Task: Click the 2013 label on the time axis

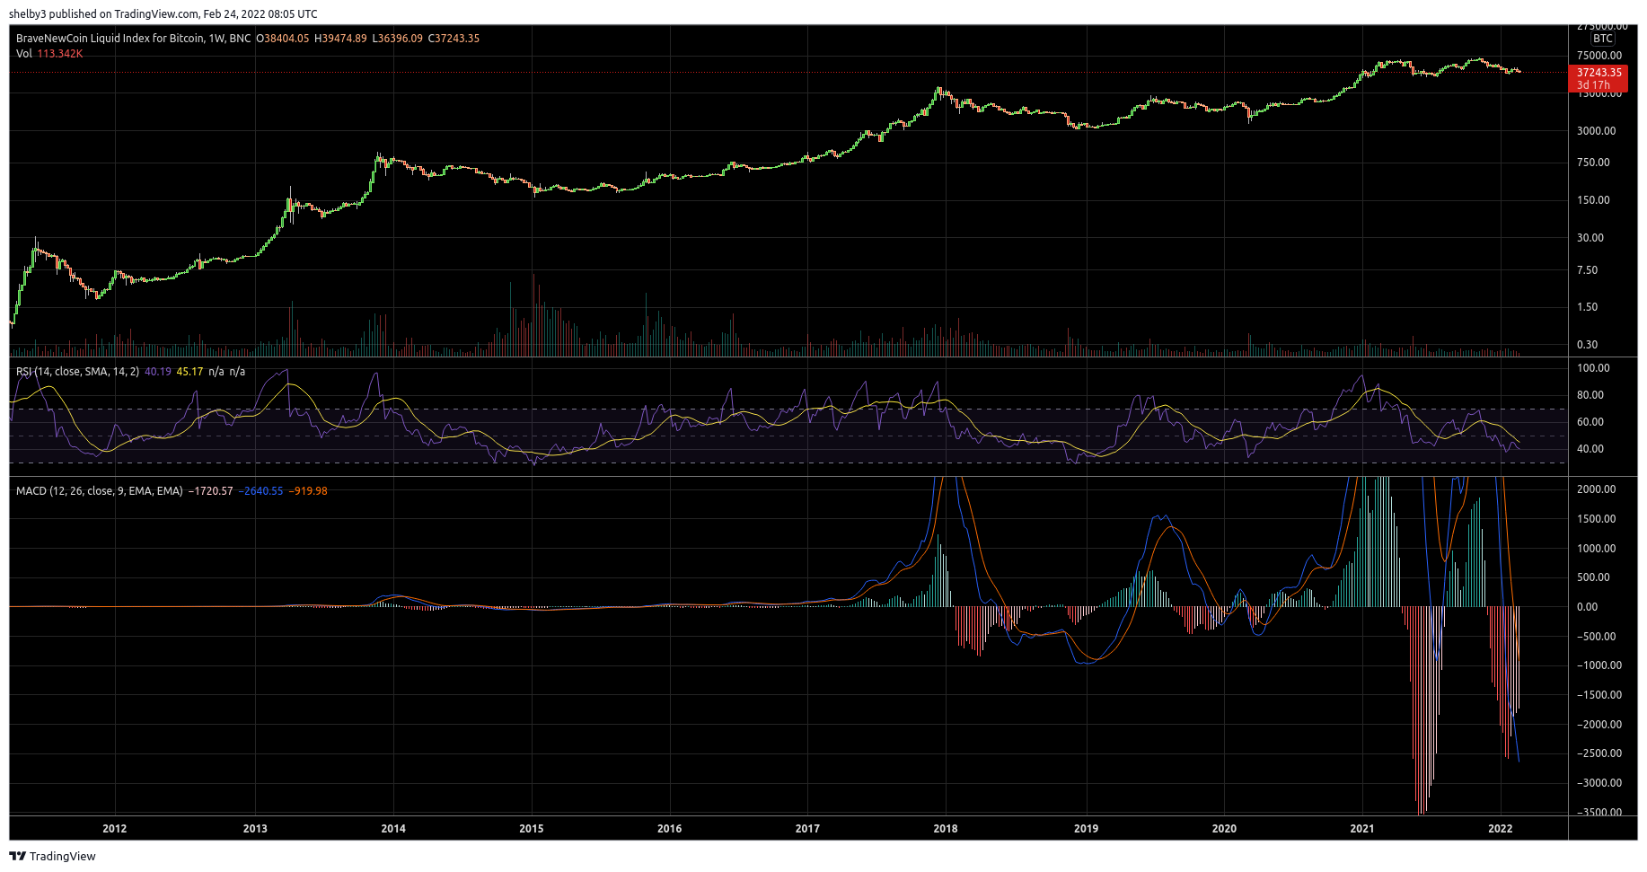Action: [x=255, y=829]
